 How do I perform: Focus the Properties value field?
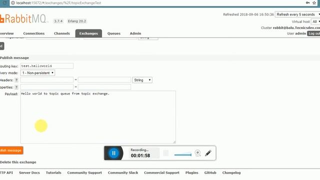pyautogui.click(x=104, y=87)
